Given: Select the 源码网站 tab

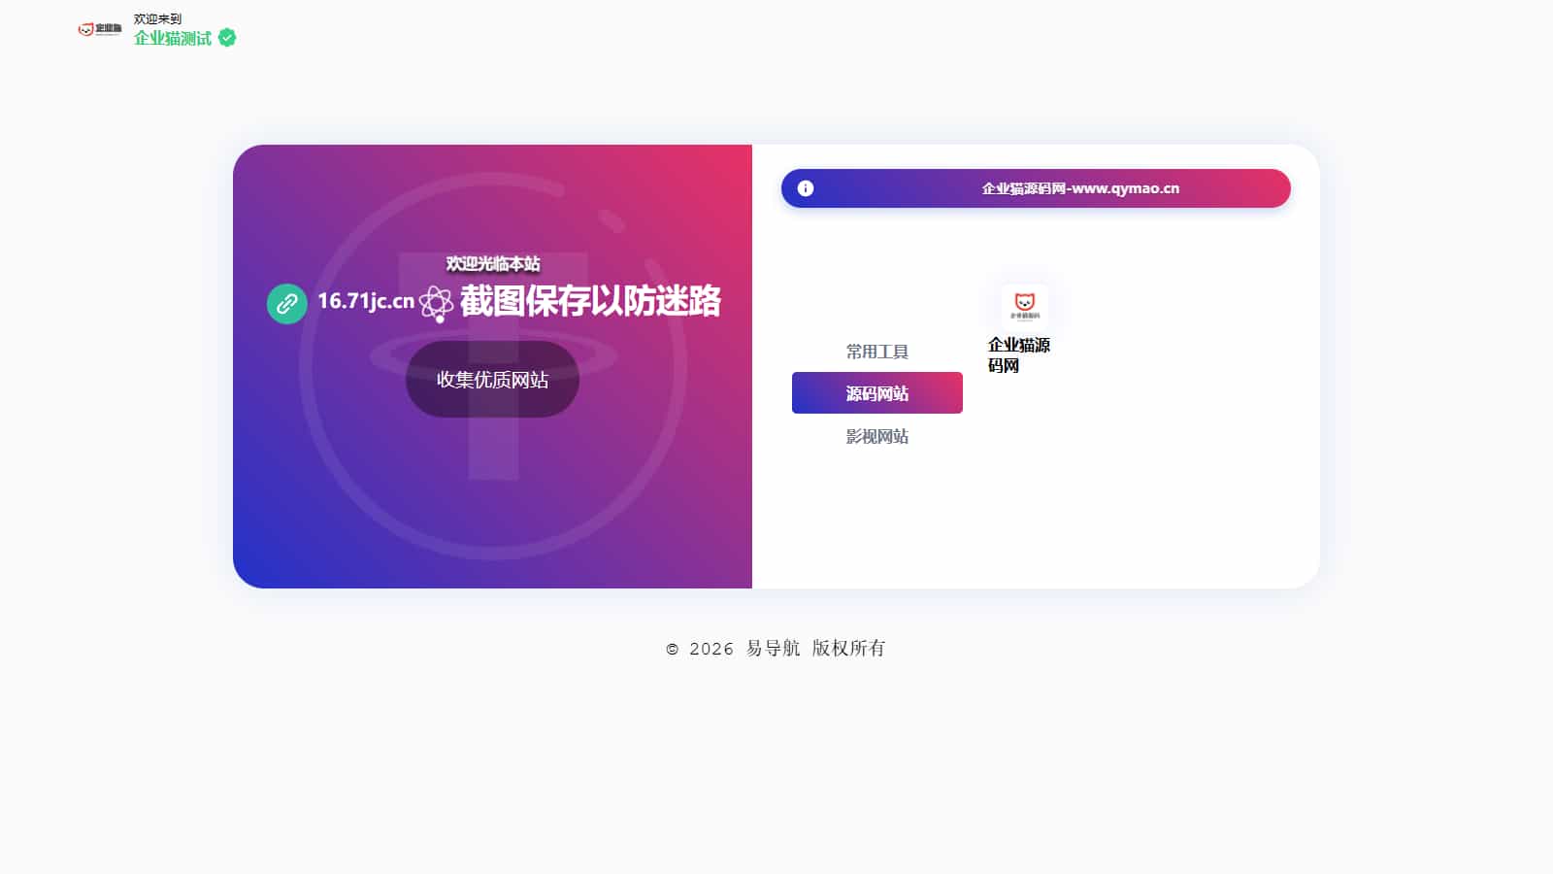Looking at the screenshot, I should pos(877,393).
